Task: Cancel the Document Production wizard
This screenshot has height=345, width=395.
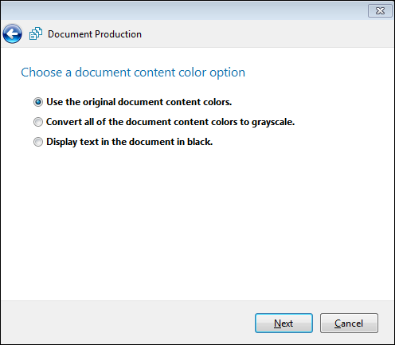Action: 349,323
